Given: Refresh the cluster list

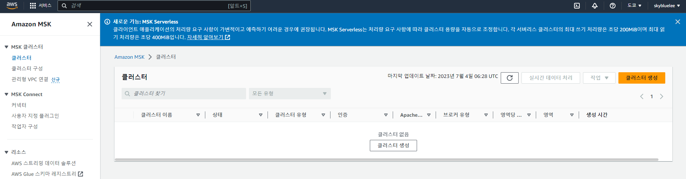Looking at the screenshot, I should point(510,78).
